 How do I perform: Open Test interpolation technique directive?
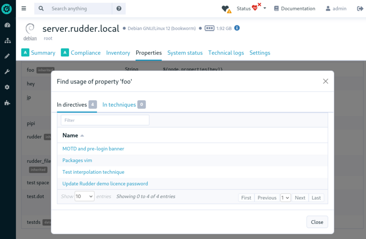click(93, 172)
